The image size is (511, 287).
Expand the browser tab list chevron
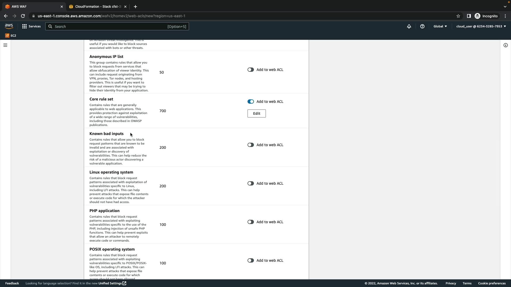tap(505, 7)
